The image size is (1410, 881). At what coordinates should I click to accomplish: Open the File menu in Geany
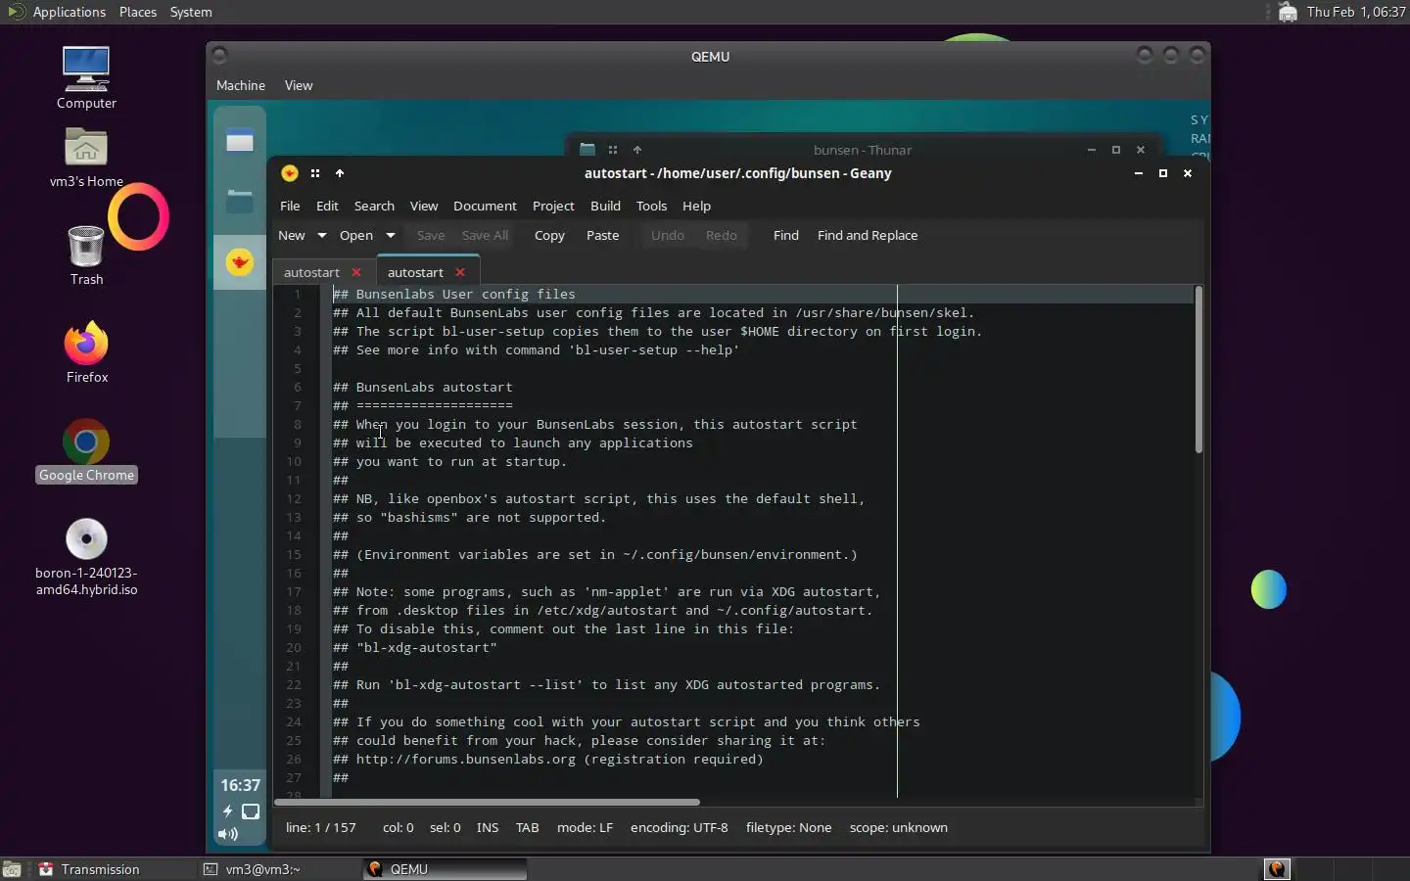click(x=290, y=206)
